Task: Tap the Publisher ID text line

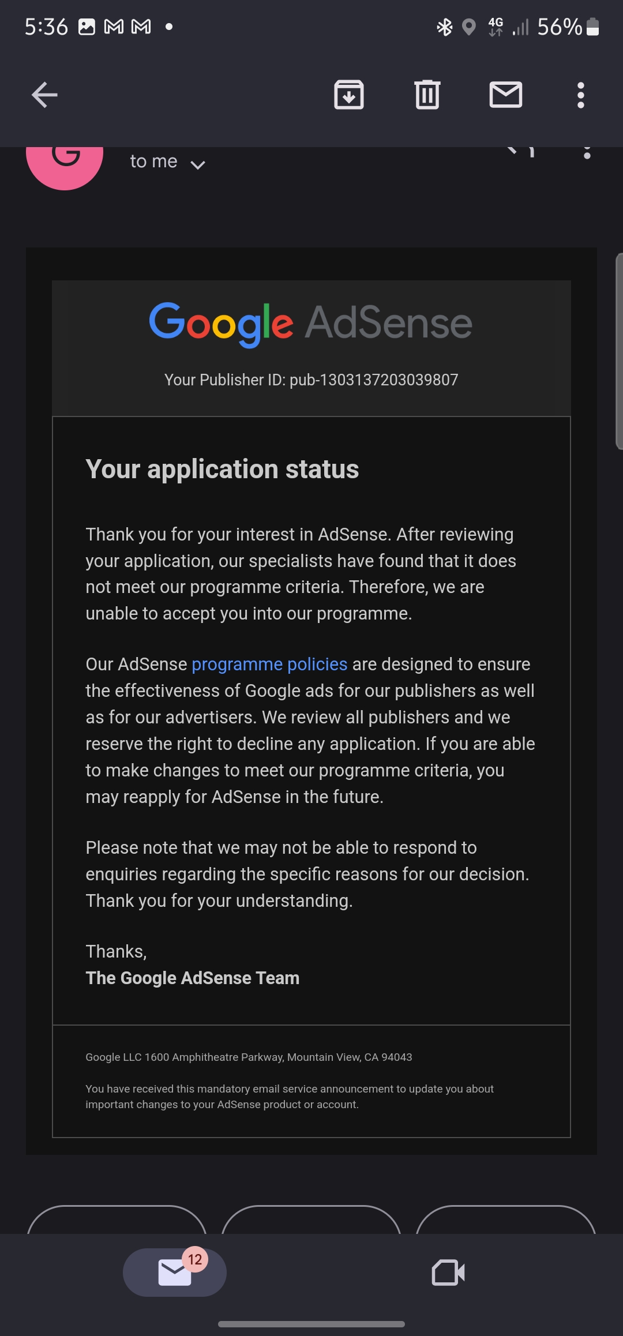Action: pyautogui.click(x=311, y=380)
